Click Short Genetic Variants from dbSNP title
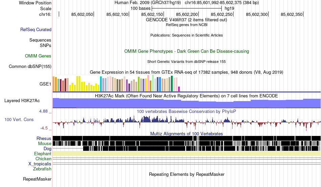Image resolution: width=321 pixels, height=187 pixels. tap(187, 62)
